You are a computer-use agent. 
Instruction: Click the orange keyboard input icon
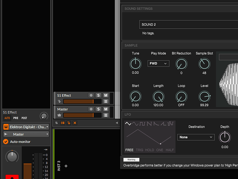coord(6,127)
